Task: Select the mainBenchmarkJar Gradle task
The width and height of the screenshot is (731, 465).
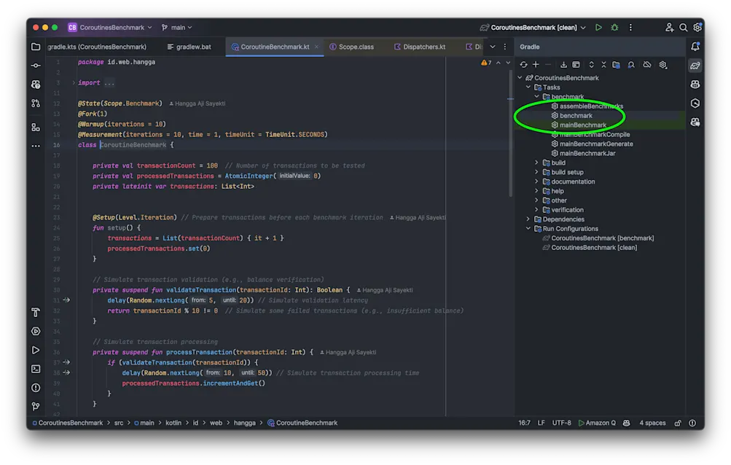Action: pyautogui.click(x=587, y=153)
